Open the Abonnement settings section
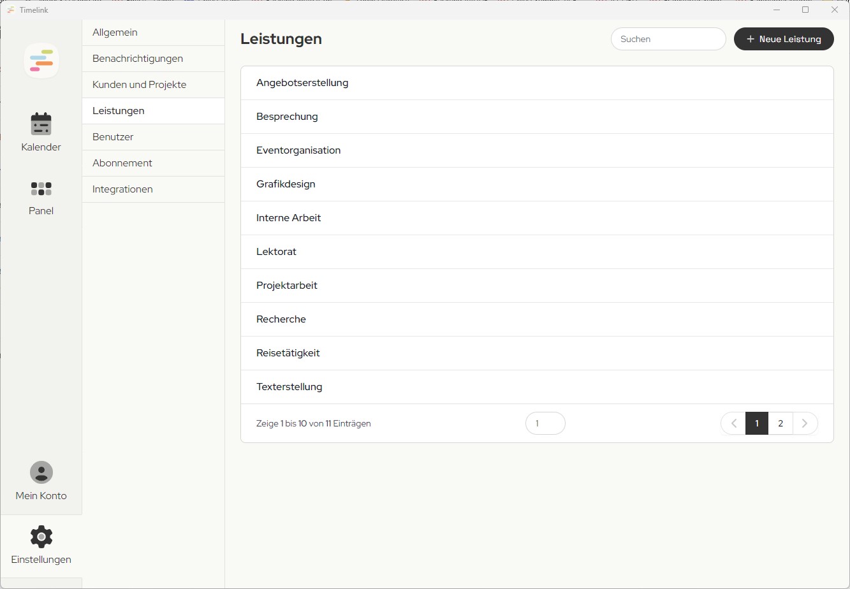Screen dimensions: 850x589 (154, 163)
